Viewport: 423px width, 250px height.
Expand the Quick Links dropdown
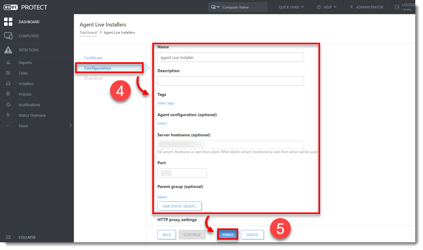click(x=291, y=7)
